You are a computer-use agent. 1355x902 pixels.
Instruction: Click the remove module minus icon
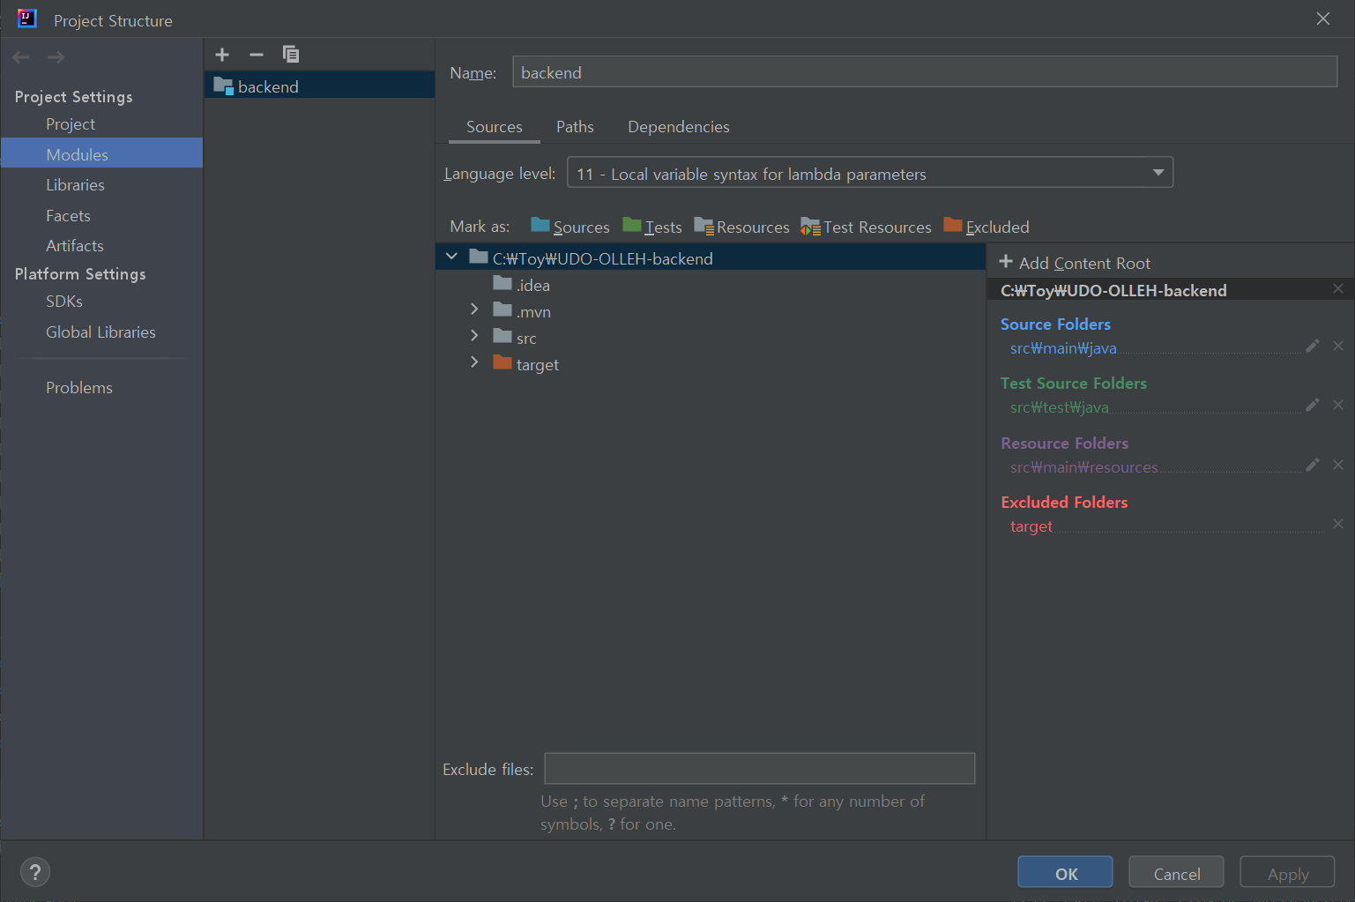coord(256,54)
